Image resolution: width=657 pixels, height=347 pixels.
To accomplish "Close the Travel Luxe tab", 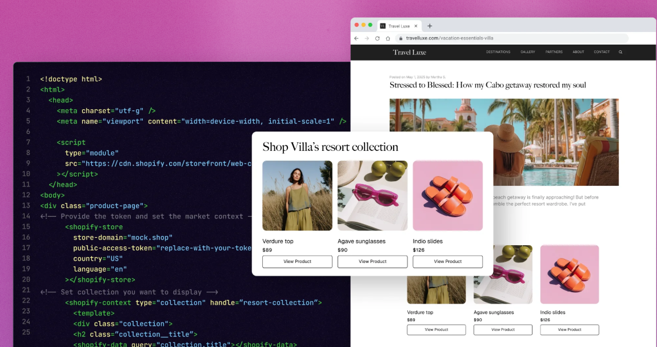I will pos(416,26).
